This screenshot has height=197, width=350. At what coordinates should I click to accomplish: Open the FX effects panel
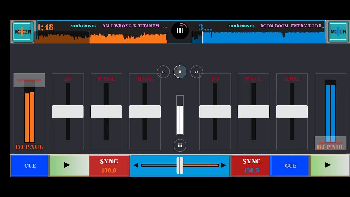[x=197, y=72]
